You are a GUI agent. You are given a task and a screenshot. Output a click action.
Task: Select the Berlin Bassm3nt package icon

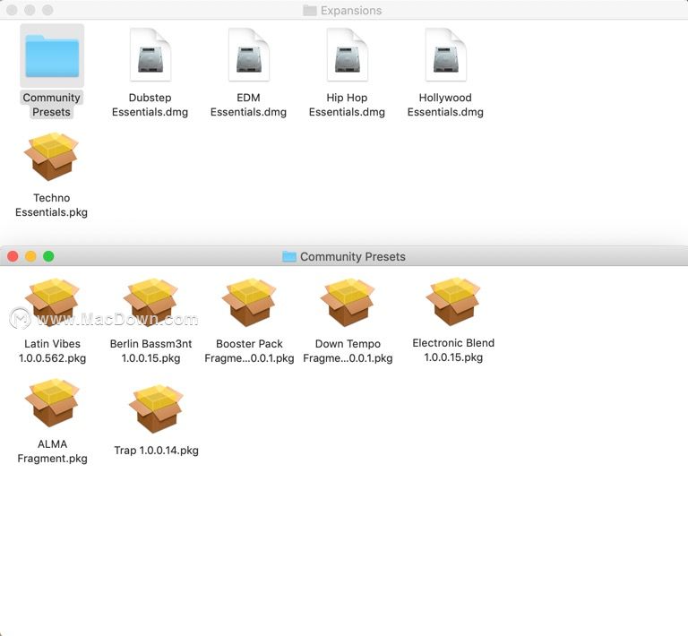click(x=150, y=302)
